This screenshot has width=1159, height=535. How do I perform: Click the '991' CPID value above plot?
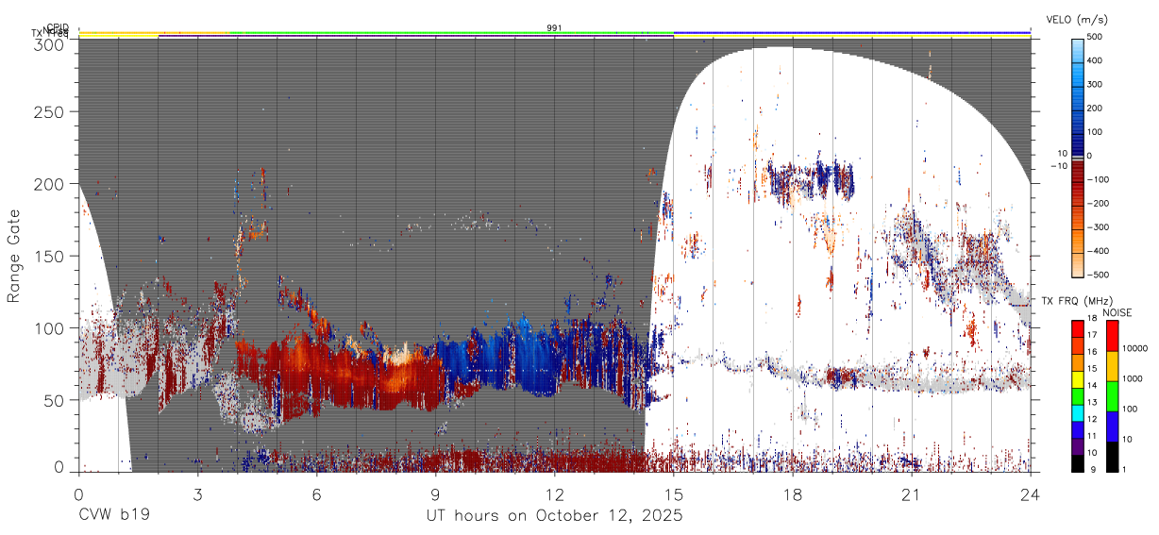tap(555, 27)
